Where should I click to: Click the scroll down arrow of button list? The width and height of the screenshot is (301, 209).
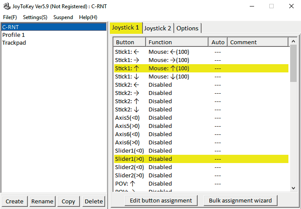pos(293,188)
